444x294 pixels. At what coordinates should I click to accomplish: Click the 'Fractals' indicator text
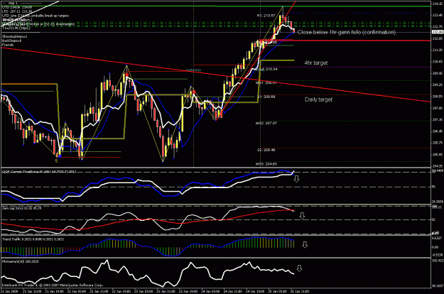pos(8,45)
